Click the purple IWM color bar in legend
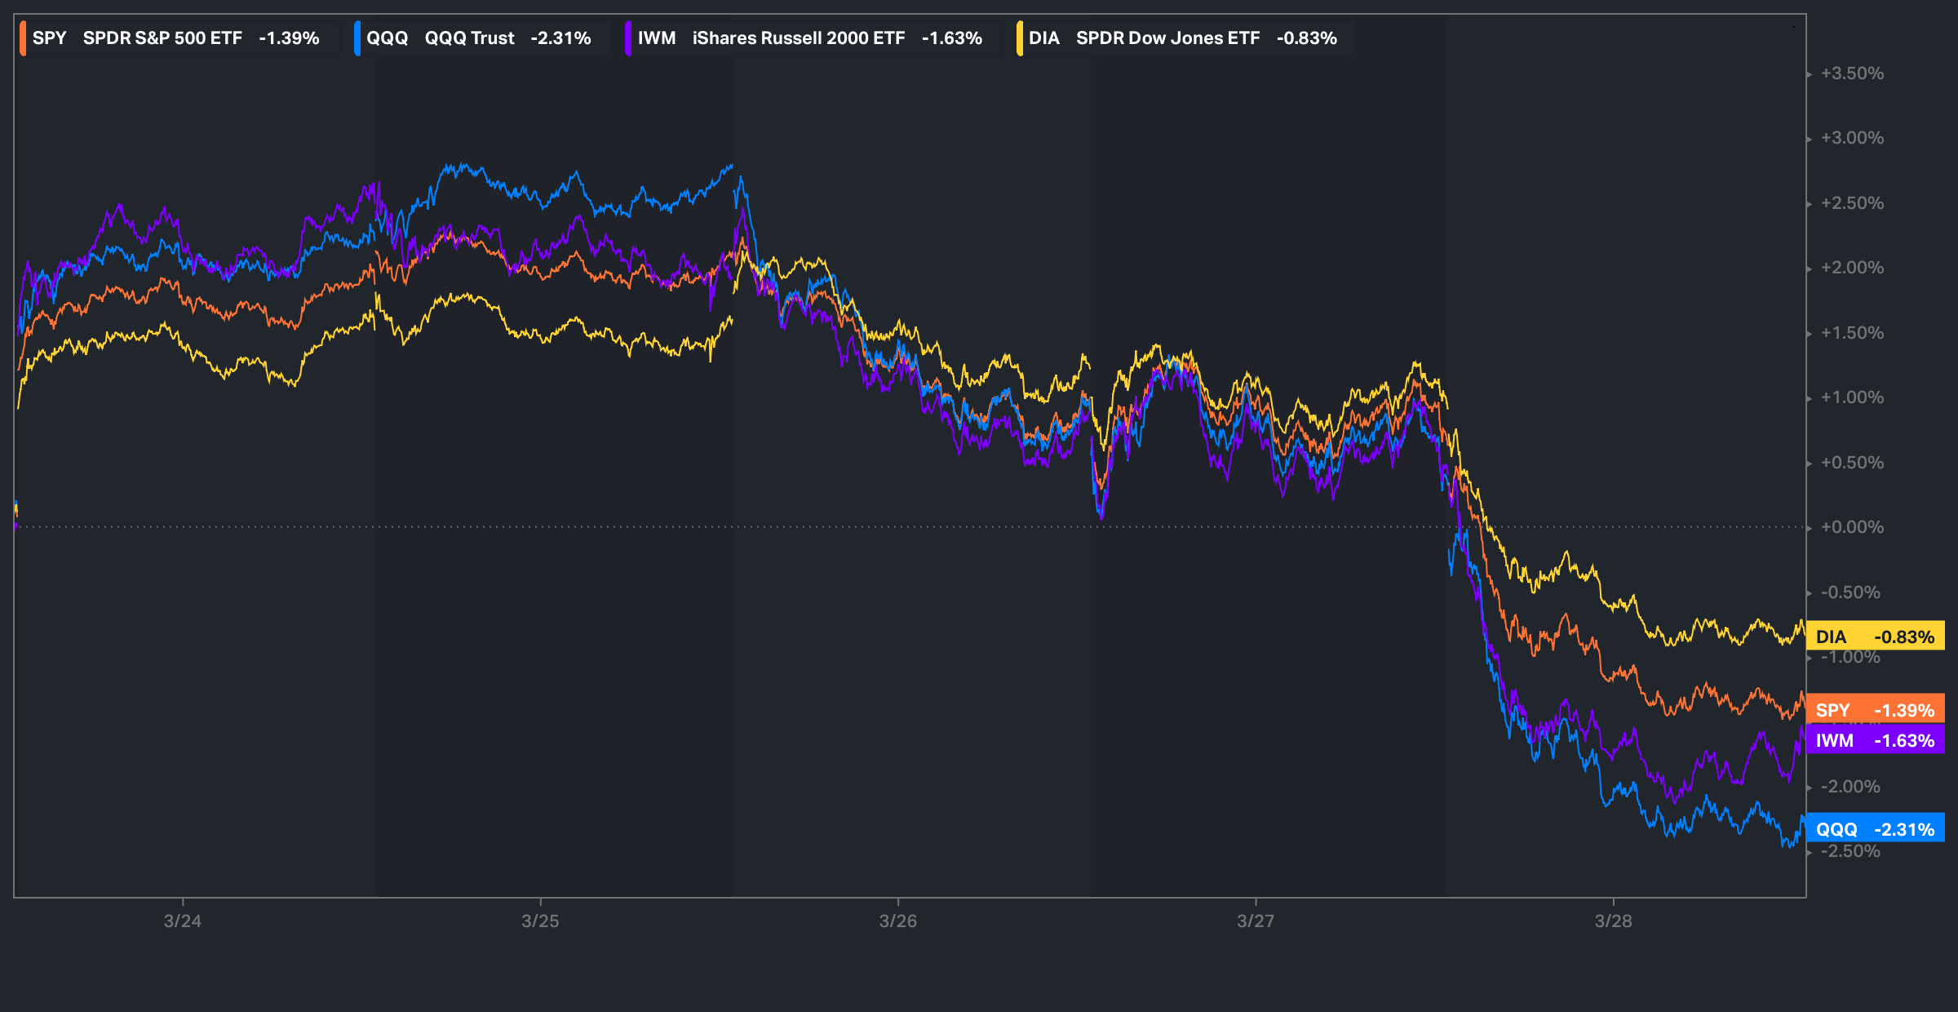 tap(628, 38)
